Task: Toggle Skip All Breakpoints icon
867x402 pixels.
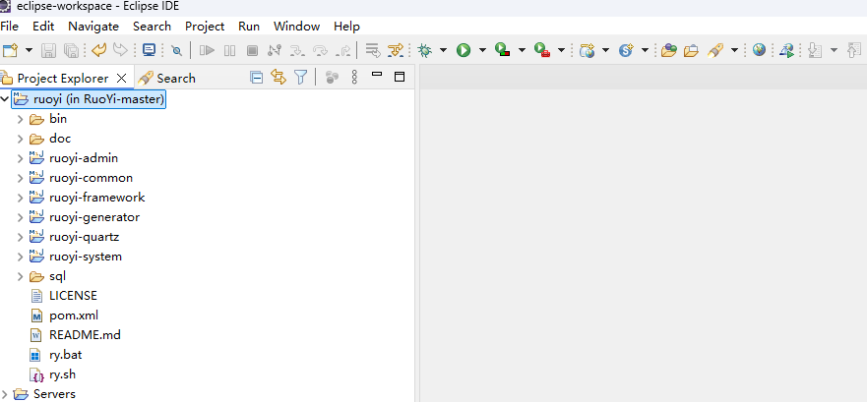Action: point(177,51)
